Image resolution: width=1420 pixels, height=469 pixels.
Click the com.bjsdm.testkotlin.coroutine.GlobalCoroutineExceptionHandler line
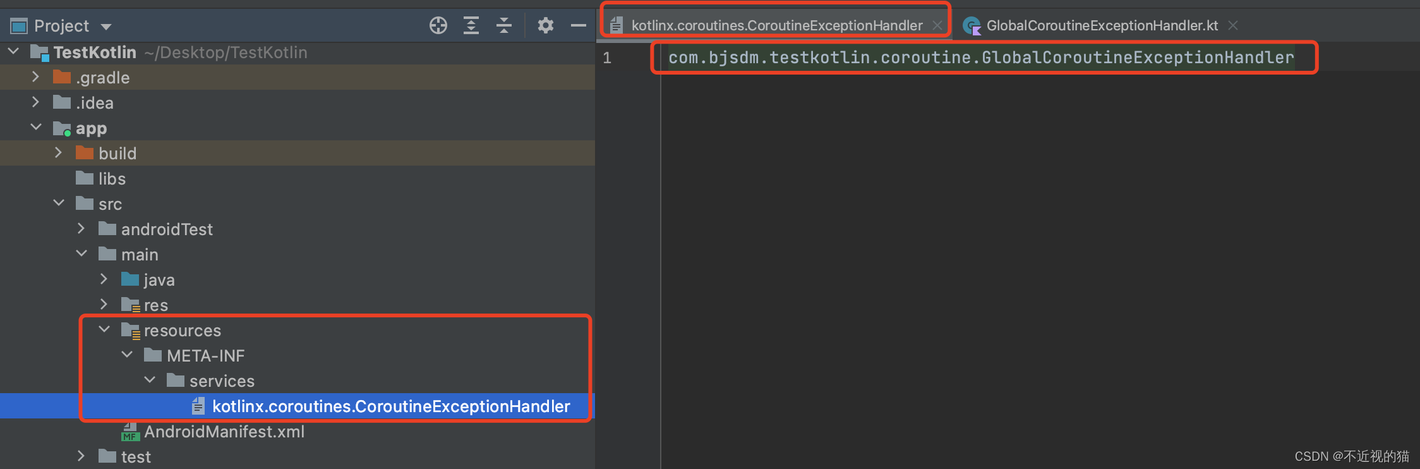tap(981, 58)
